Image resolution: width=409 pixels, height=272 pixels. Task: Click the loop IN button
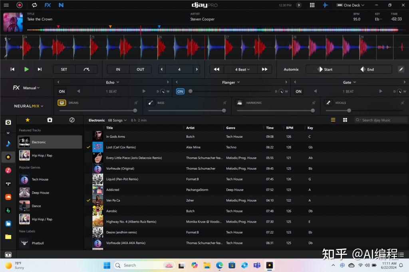click(x=118, y=69)
